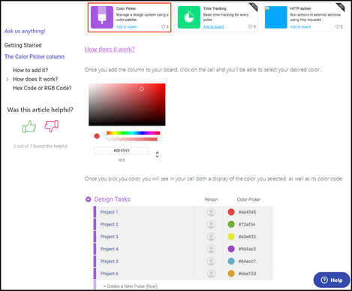The height and width of the screenshot is (291, 352).
Task: Open The Color Picker column section
Action: coord(35,56)
